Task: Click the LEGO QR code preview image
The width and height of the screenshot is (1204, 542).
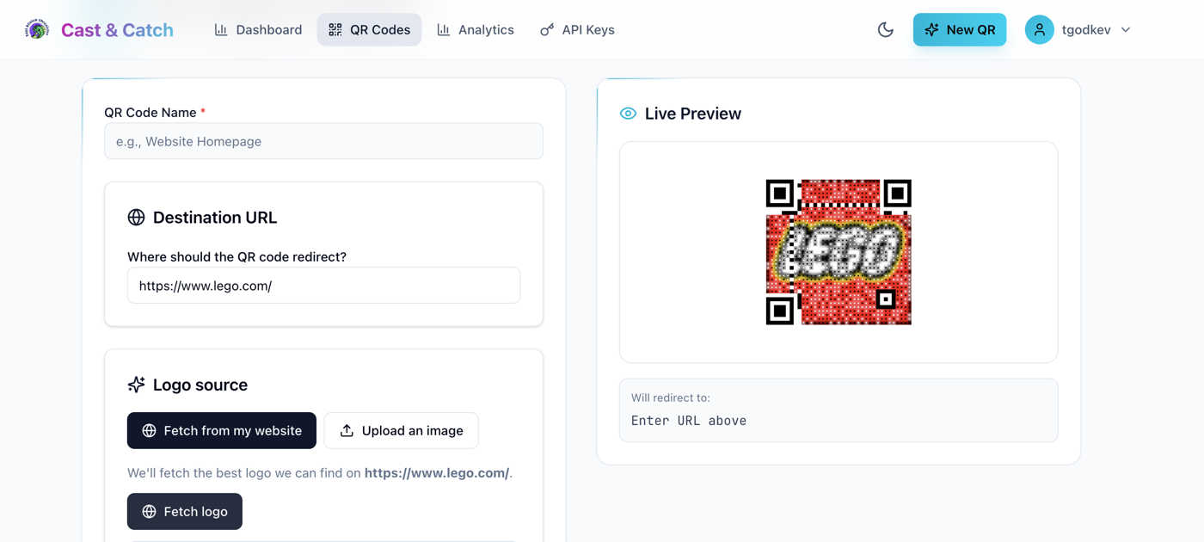Action: click(x=838, y=252)
